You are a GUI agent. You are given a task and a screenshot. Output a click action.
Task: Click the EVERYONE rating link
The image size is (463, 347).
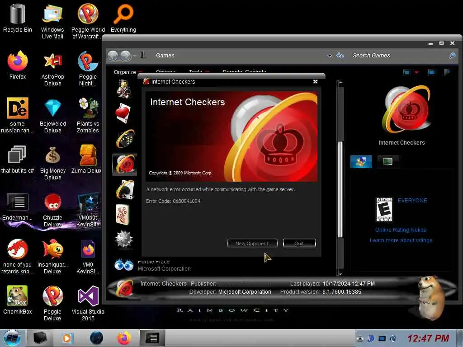click(x=412, y=201)
